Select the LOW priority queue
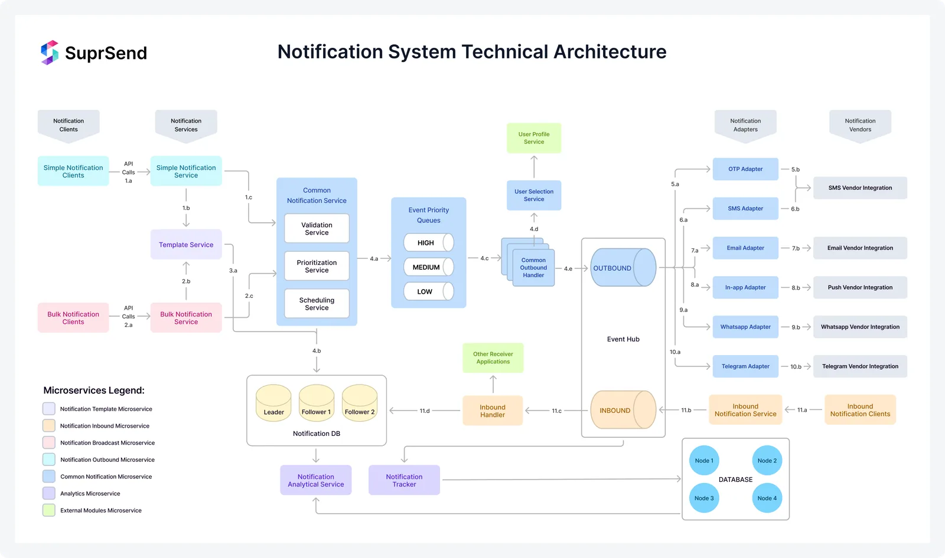This screenshot has width=945, height=558. pos(429,291)
